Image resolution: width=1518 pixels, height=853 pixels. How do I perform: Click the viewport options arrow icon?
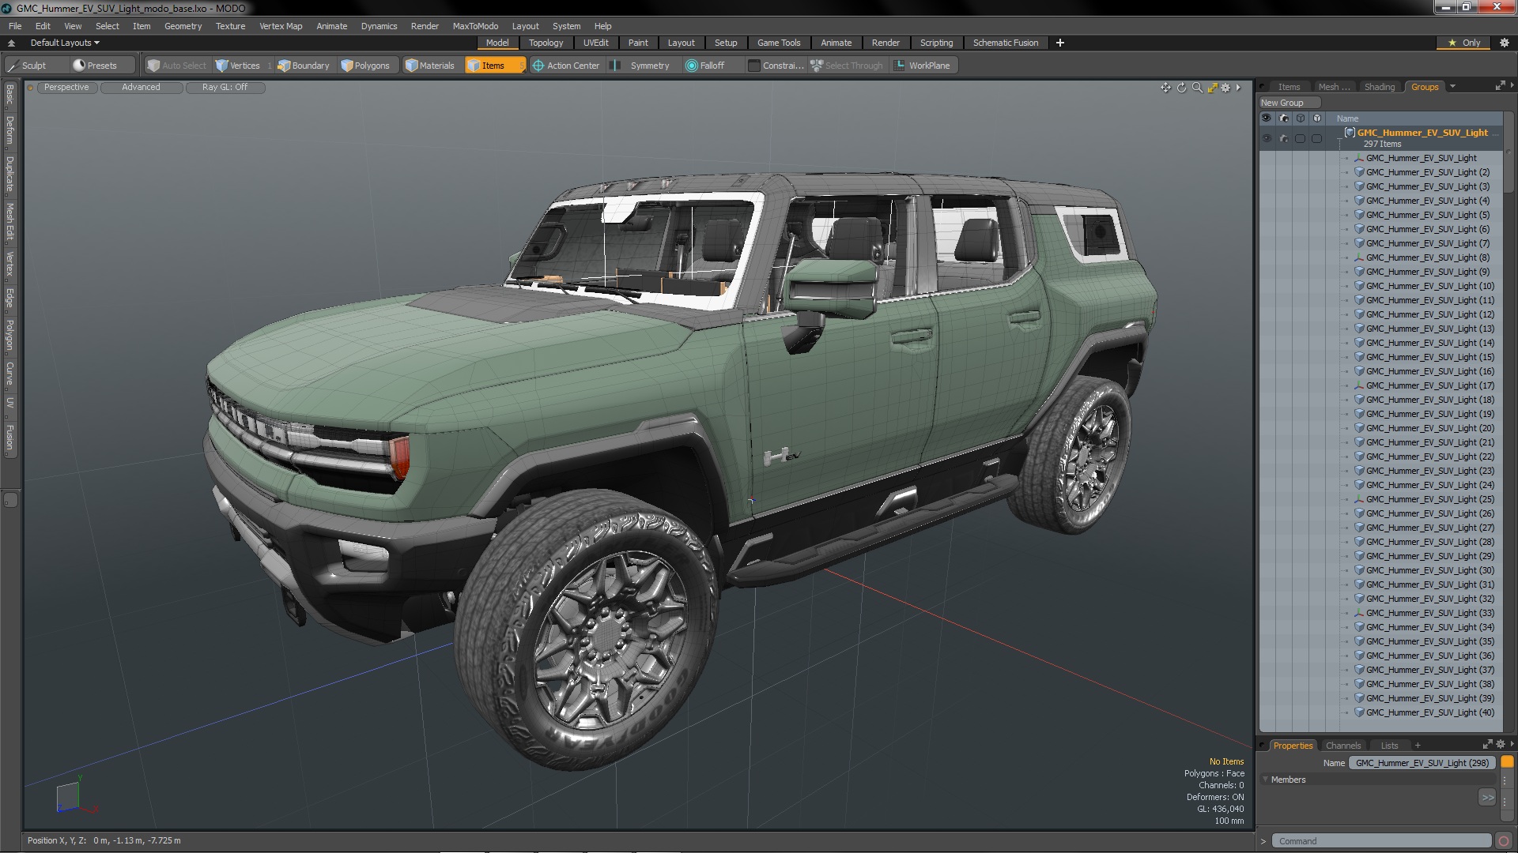(x=1238, y=88)
